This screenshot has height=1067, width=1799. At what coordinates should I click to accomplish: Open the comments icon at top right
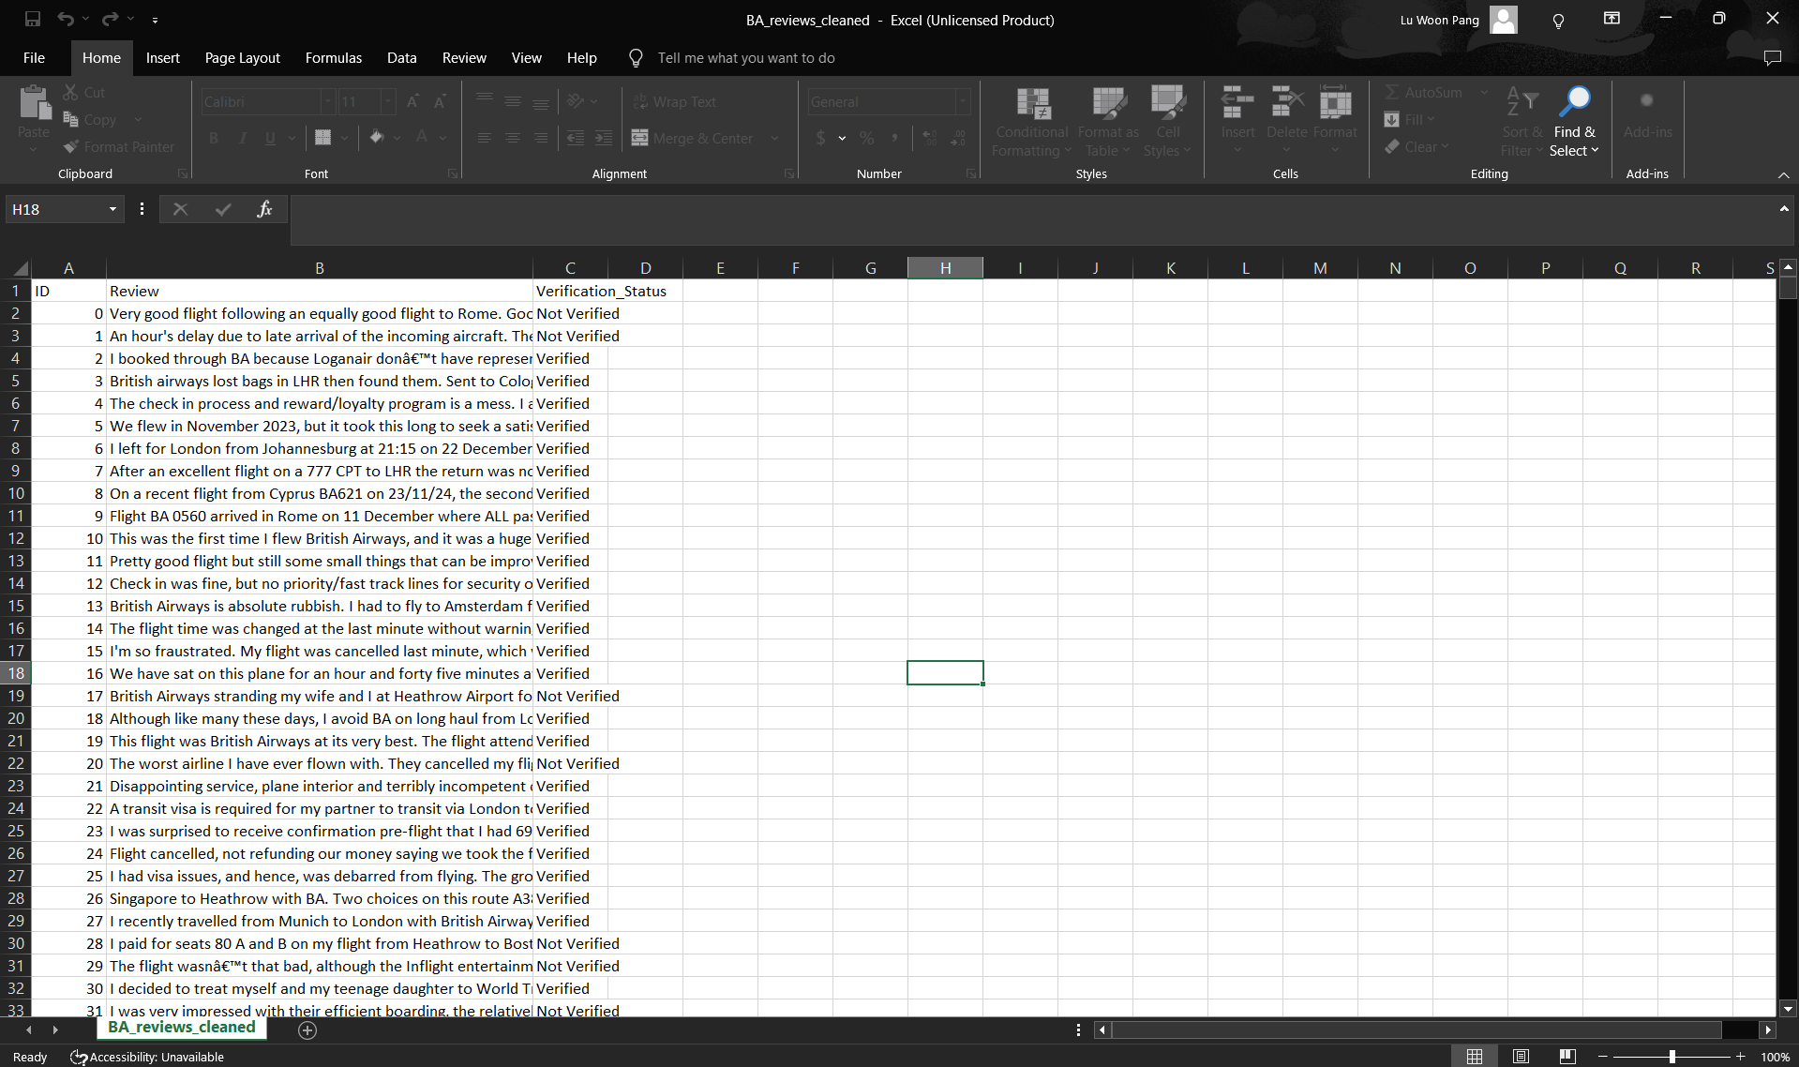1772,58
